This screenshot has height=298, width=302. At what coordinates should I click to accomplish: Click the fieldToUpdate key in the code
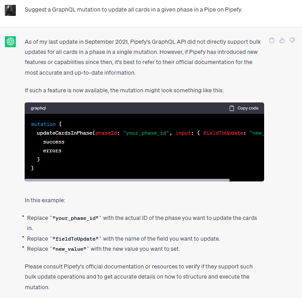(x=223, y=133)
